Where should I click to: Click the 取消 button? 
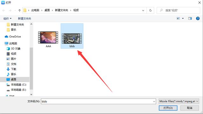[190, 108]
